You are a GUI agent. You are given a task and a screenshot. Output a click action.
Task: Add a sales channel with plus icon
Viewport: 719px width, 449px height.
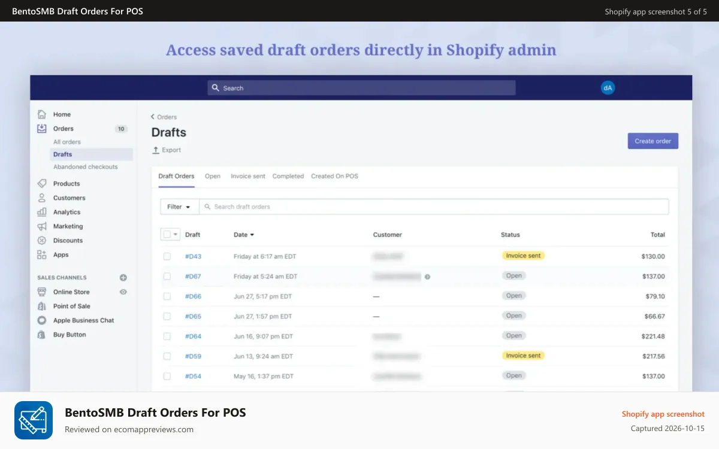coord(123,278)
